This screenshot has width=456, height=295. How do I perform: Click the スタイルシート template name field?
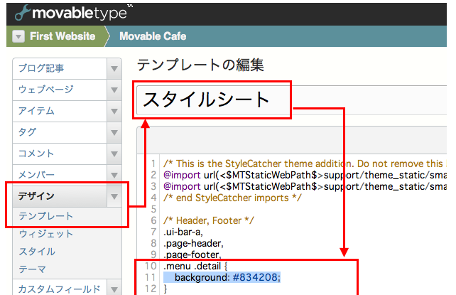292,100
